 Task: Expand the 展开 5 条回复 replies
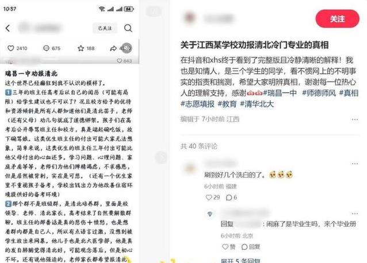click(240, 261)
